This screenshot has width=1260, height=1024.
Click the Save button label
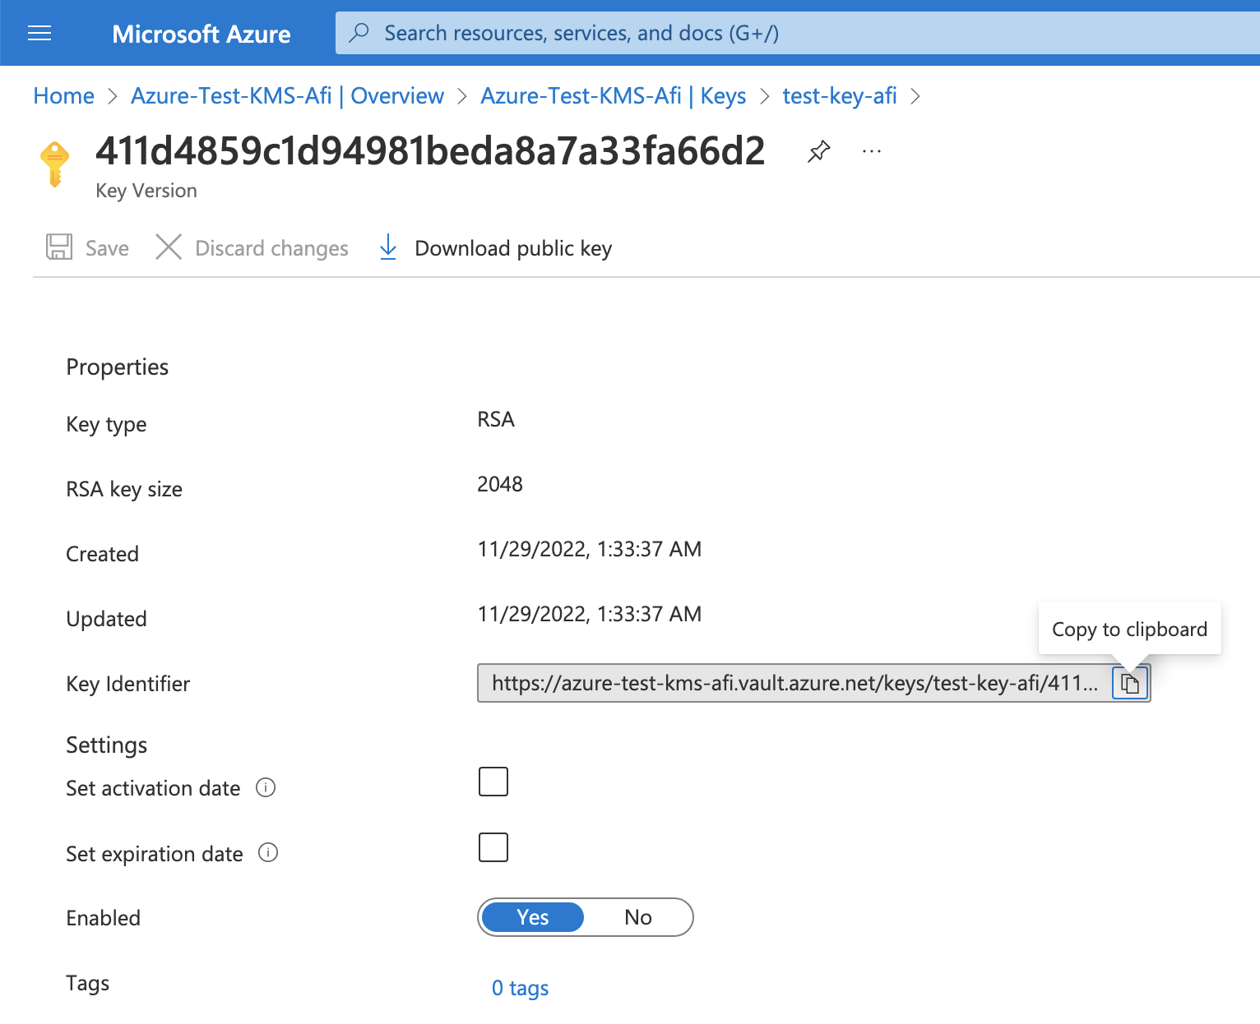tap(107, 248)
